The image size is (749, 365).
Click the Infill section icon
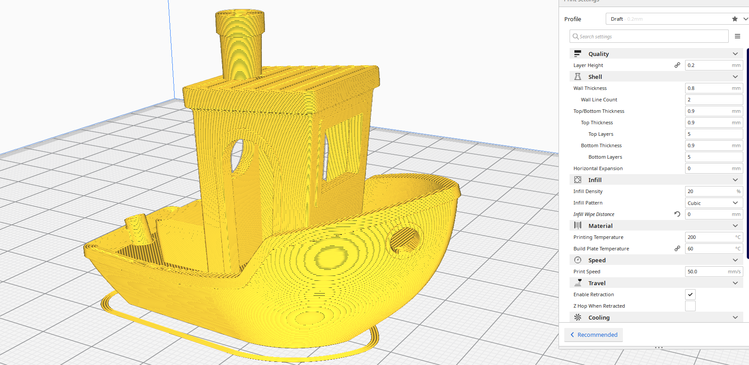[x=578, y=180]
